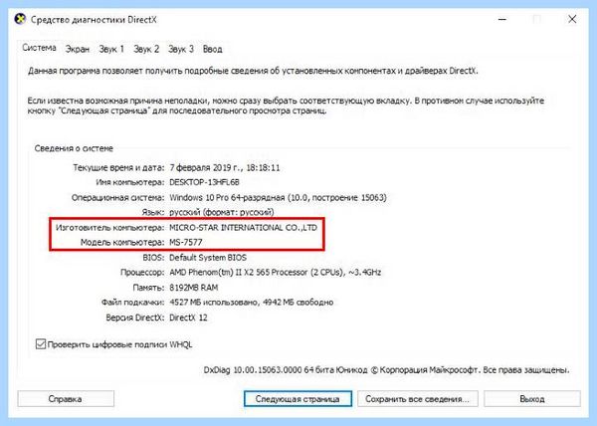The height and width of the screenshot is (426, 597).
Task: Click the 8192MB RAM memory value
Action: coord(193,288)
